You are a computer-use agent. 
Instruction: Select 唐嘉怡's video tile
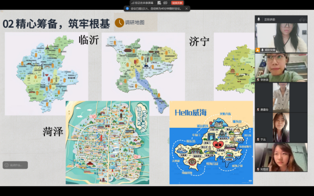click(281, 98)
